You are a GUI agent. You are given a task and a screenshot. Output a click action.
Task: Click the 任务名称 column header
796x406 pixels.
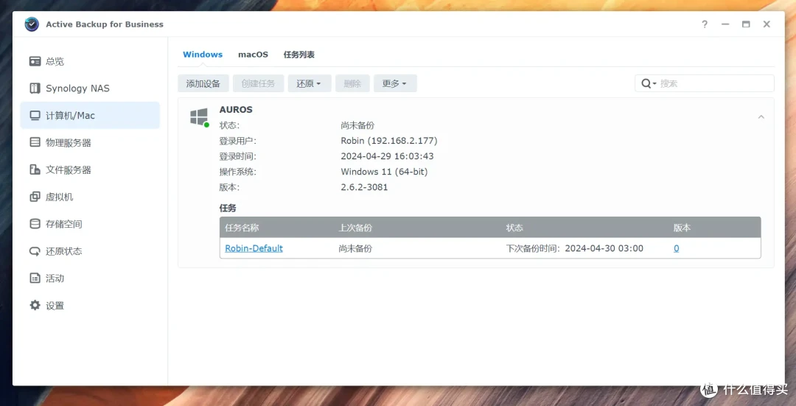click(242, 228)
